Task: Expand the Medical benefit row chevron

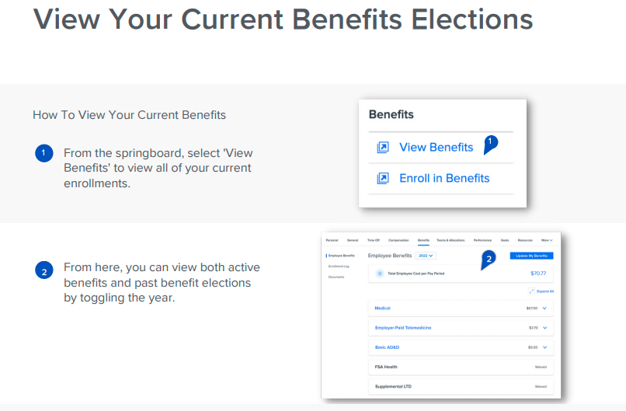Action: click(545, 308)
